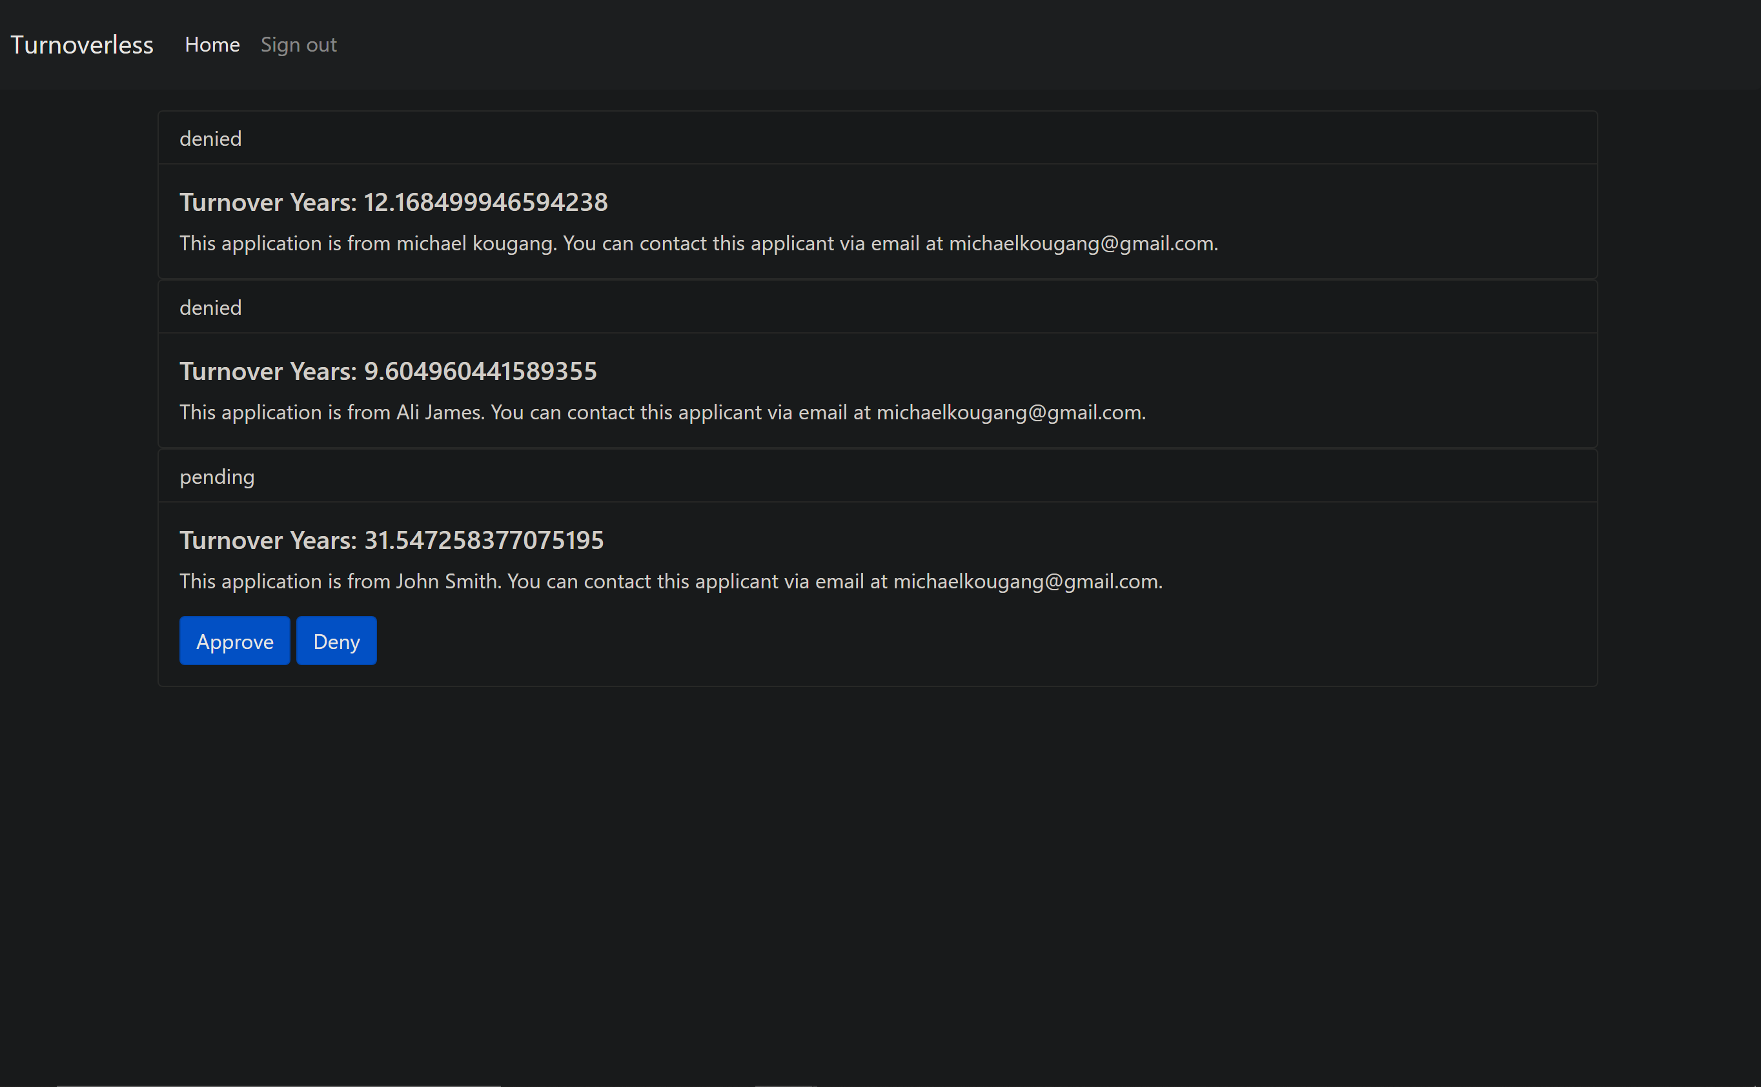Click the pending status header
This screenshot has width=1761, height=1087.
pos(216,477)
